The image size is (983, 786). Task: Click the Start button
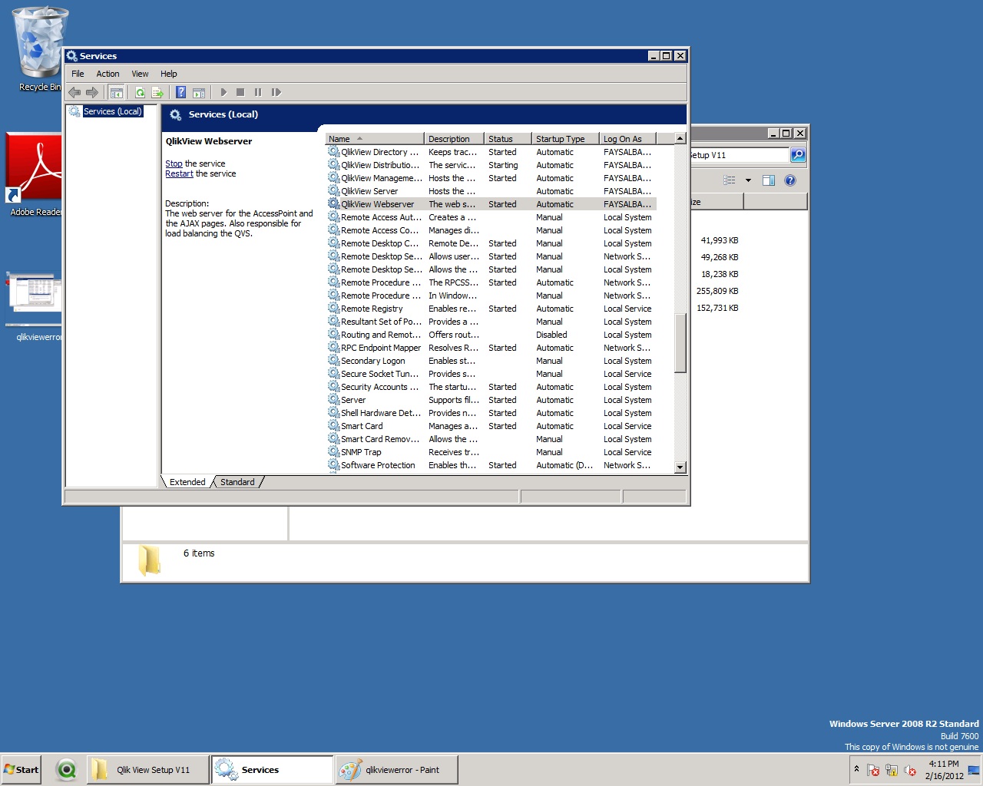pos(22,769)
